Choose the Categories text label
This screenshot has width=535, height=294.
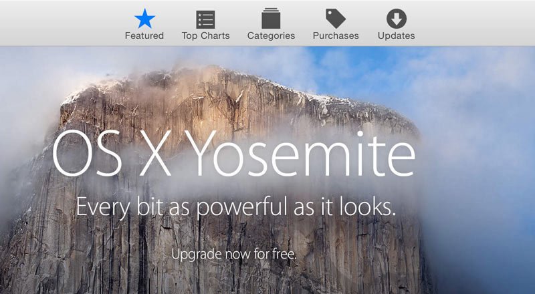272,36
